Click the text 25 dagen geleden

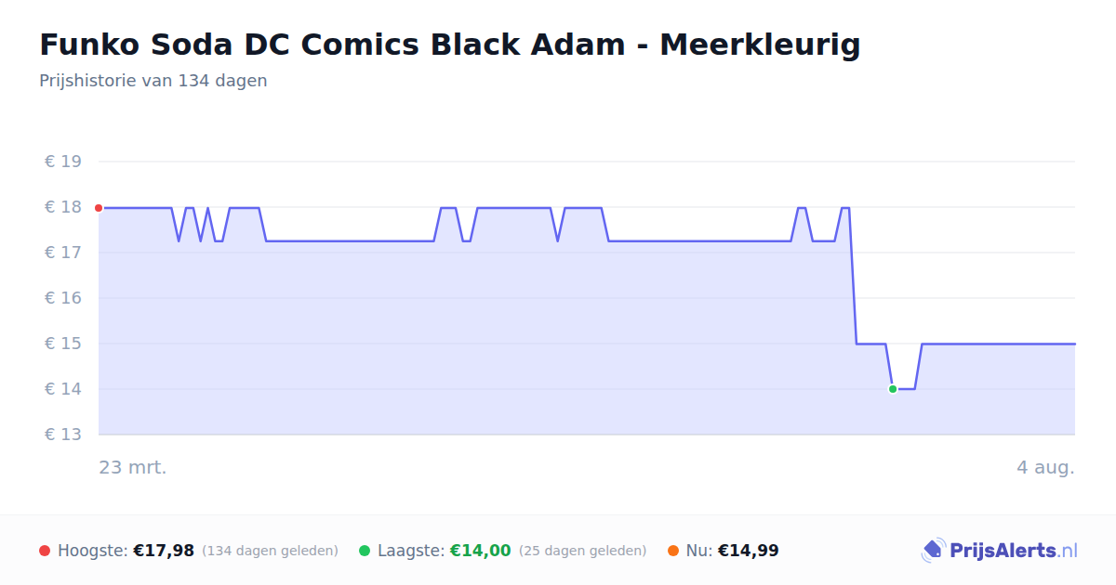coord(582,551)
